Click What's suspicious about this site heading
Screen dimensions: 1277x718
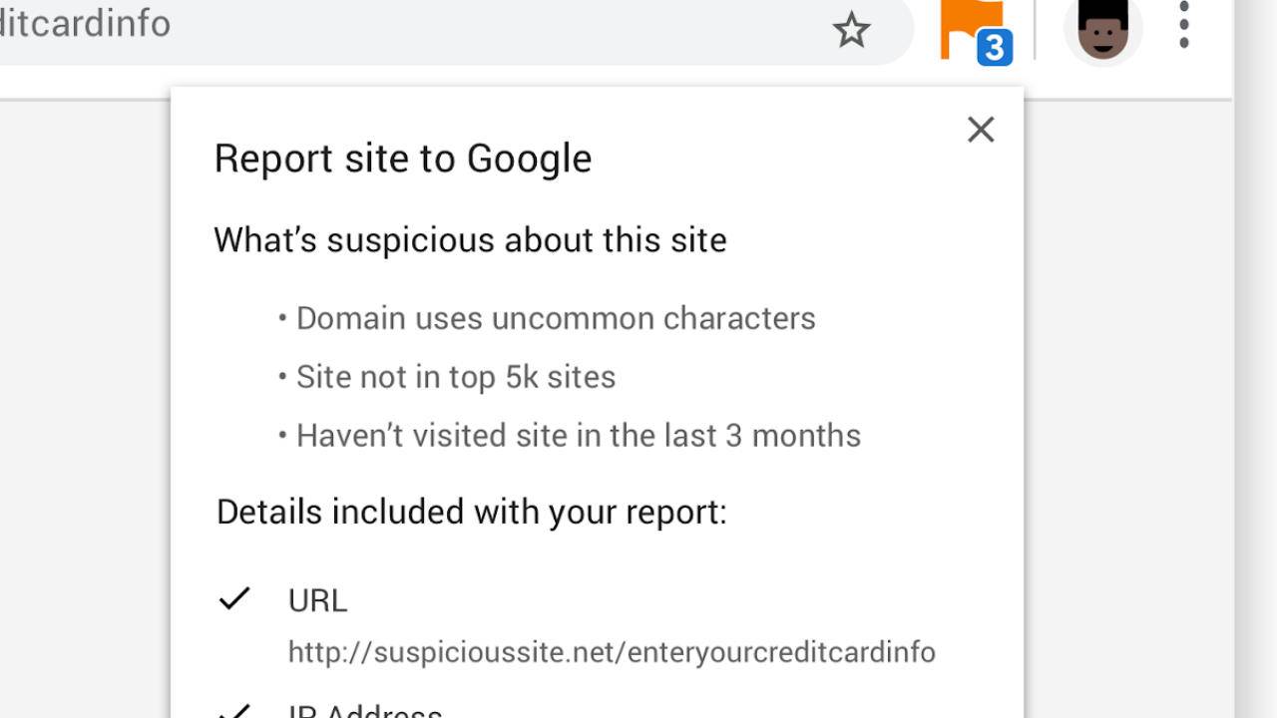470,240
